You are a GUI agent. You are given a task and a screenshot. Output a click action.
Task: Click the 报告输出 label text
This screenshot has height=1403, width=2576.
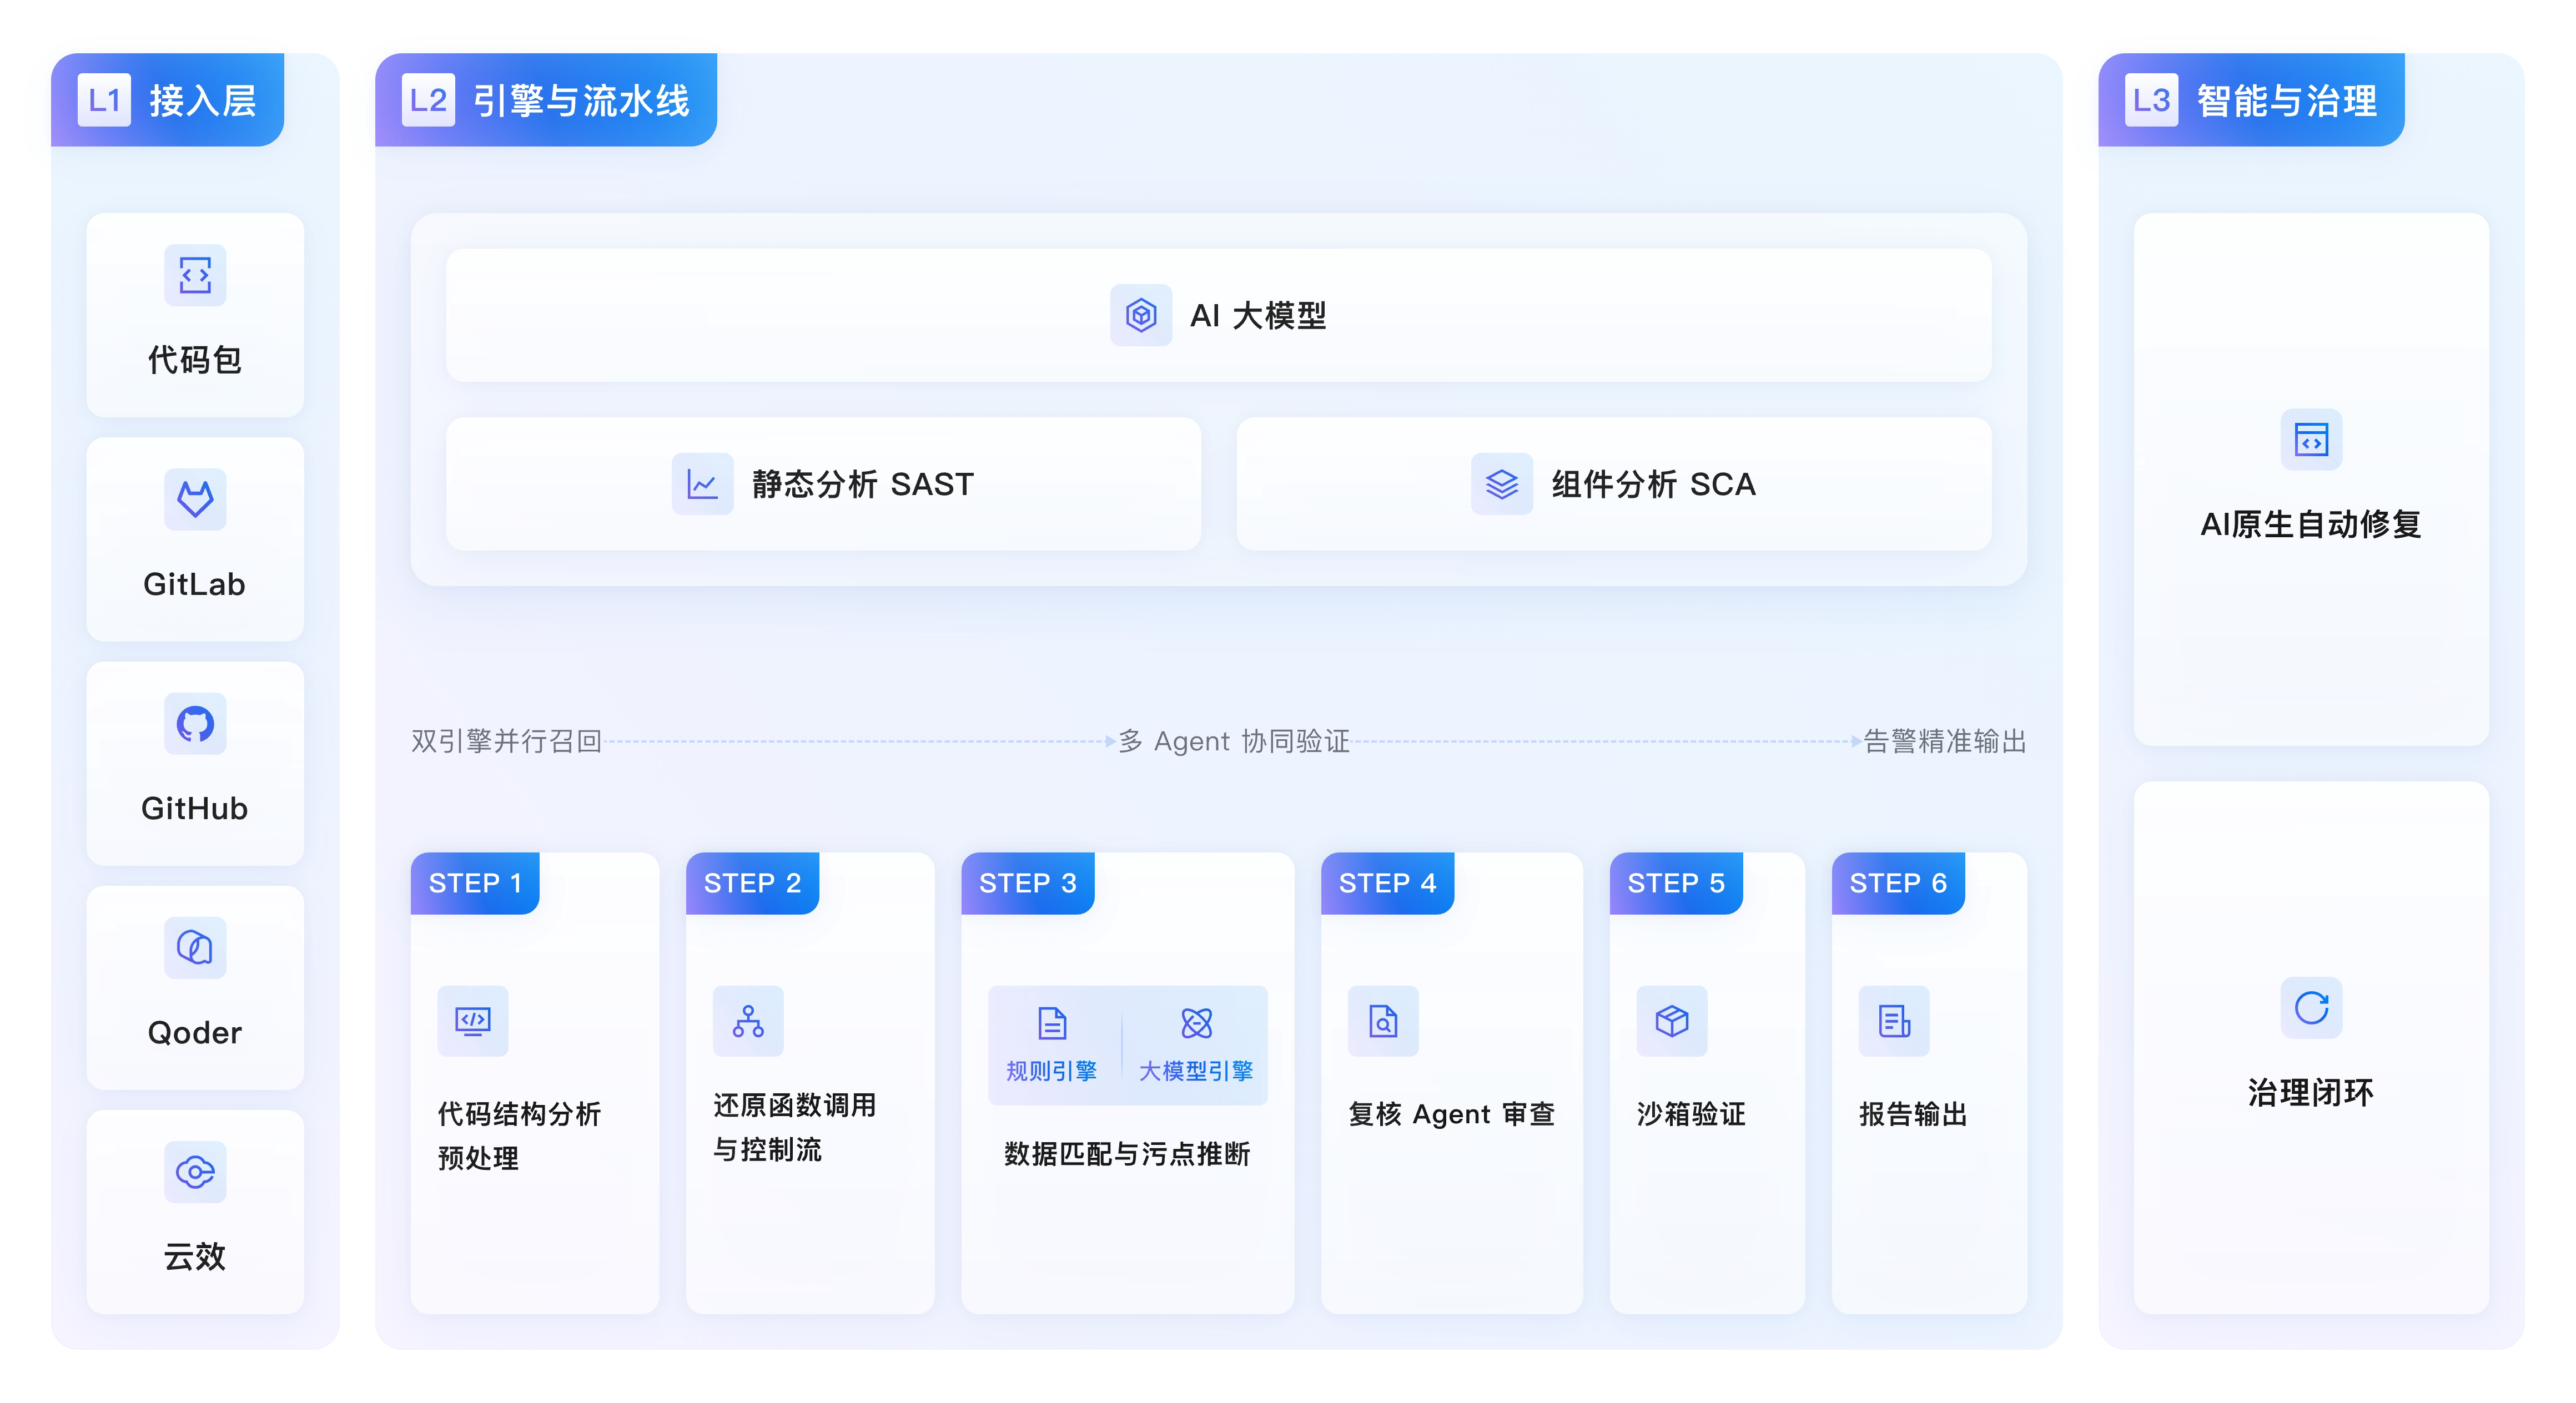pos(1913,1114)
